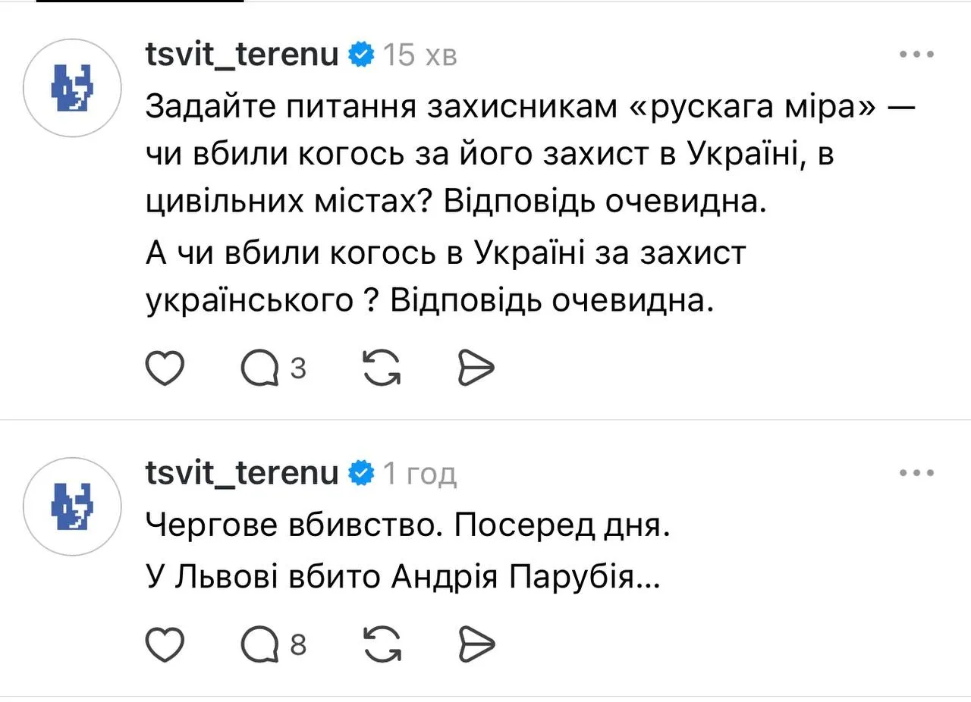Open comments on the first post

[262, 368]
